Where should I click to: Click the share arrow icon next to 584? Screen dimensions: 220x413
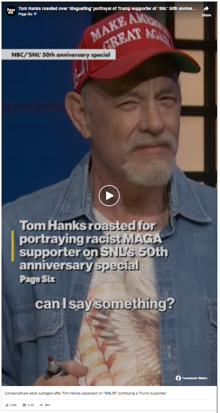tap(41, 405)
